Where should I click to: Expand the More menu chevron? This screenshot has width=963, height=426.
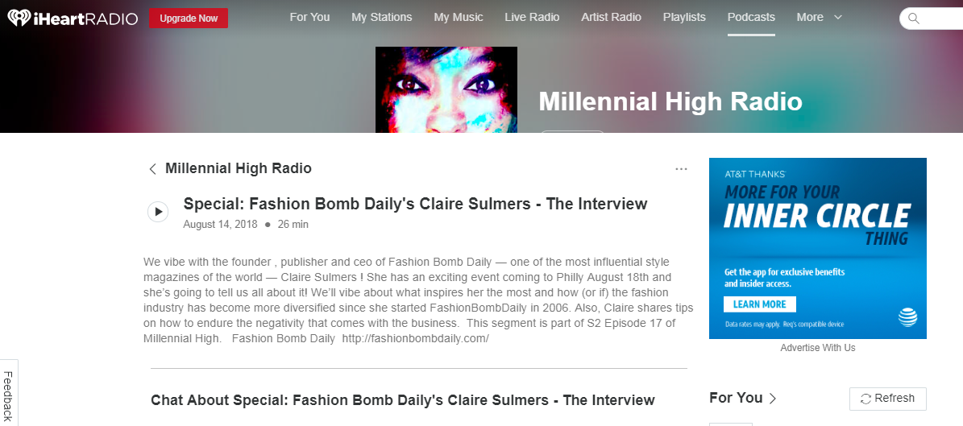pos(838,18)
